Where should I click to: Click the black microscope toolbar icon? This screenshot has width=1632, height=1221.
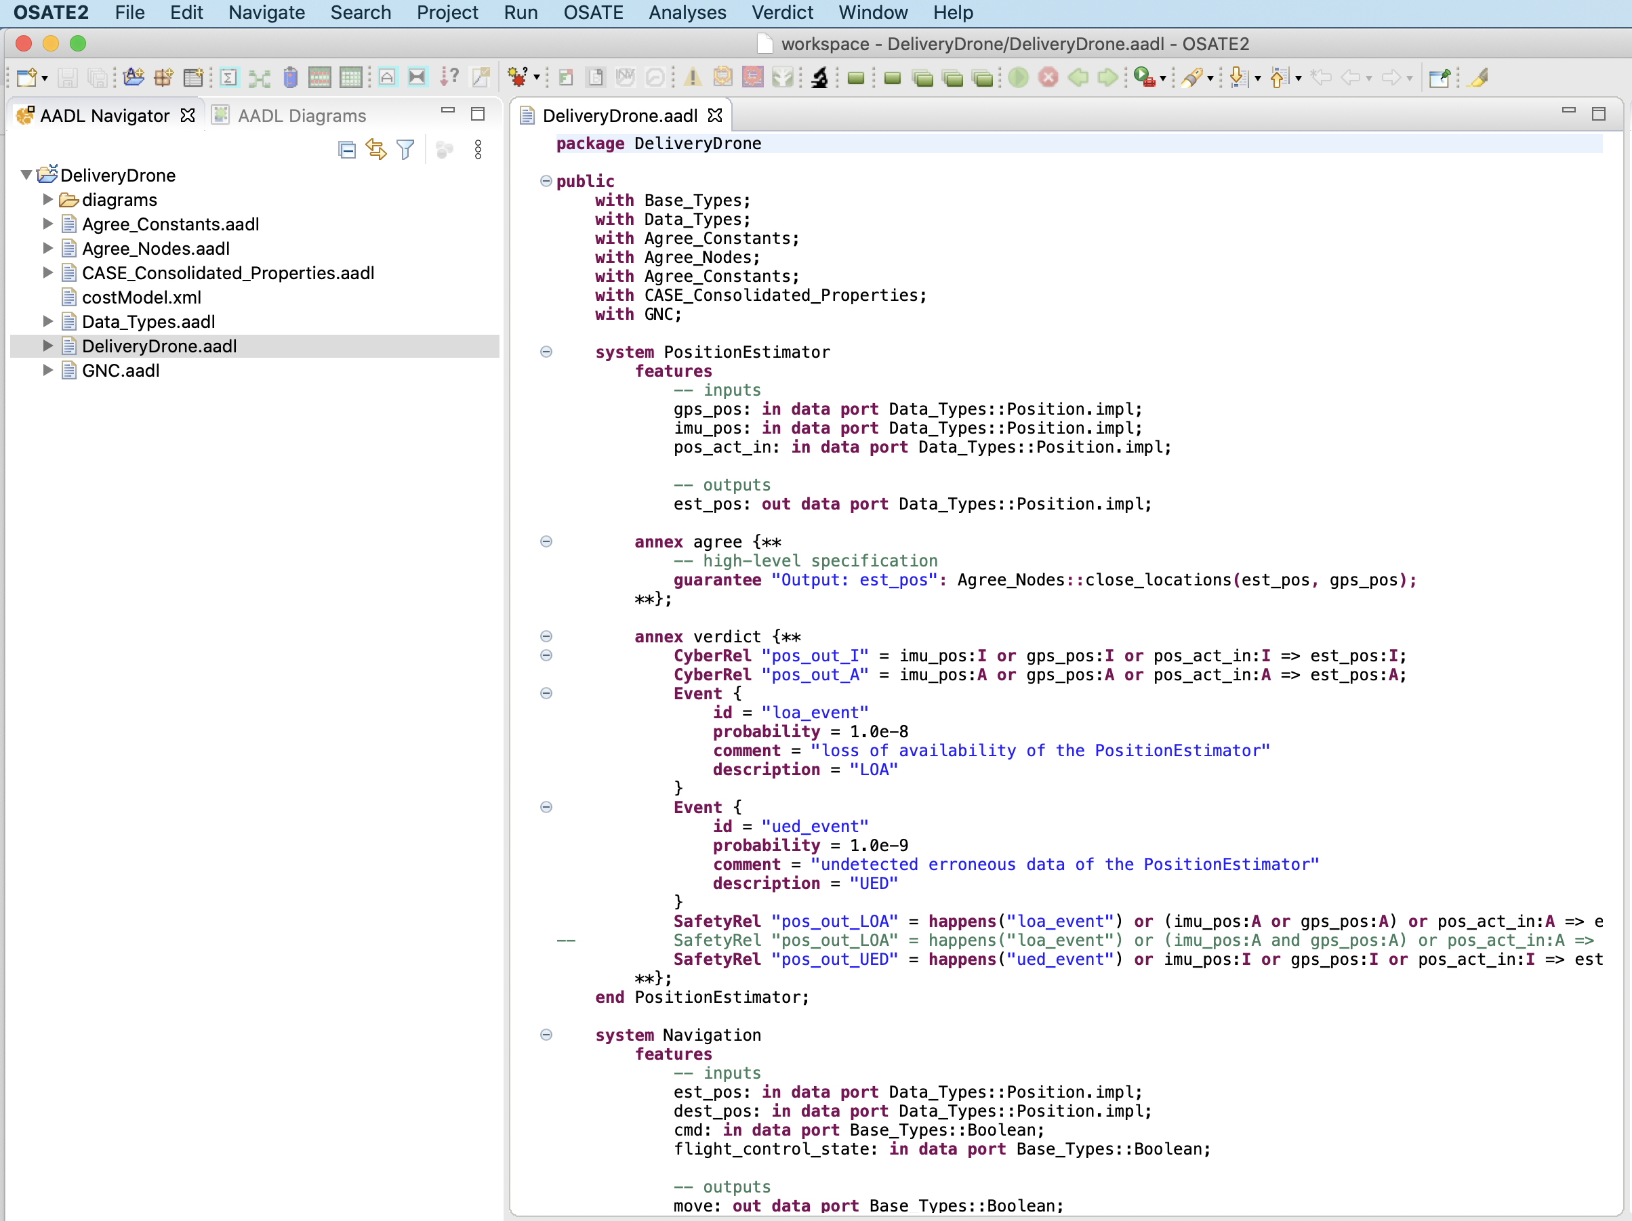(819, 77)
